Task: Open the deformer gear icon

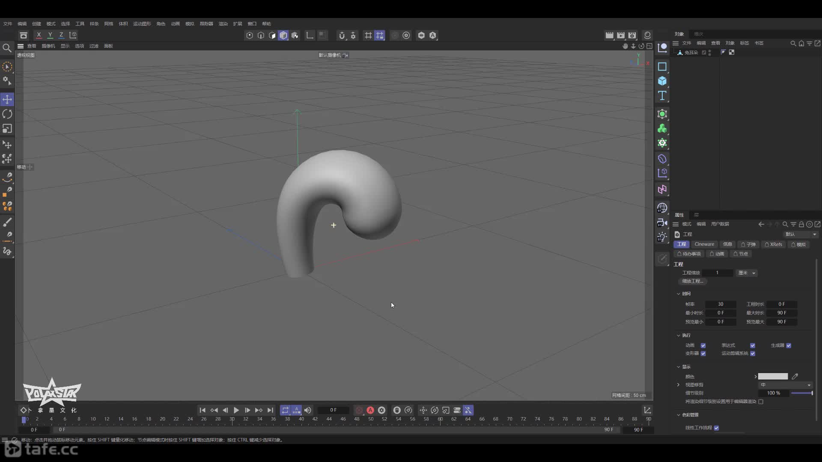Action: tap(662, 143)
